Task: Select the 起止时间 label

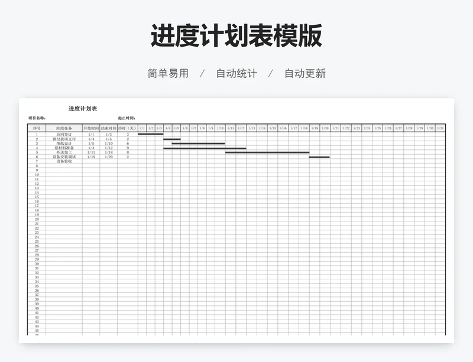Action: (x=127, y=118)
